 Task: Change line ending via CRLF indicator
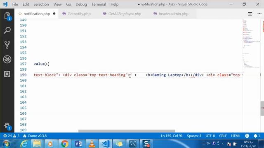[x=223, y=136]
